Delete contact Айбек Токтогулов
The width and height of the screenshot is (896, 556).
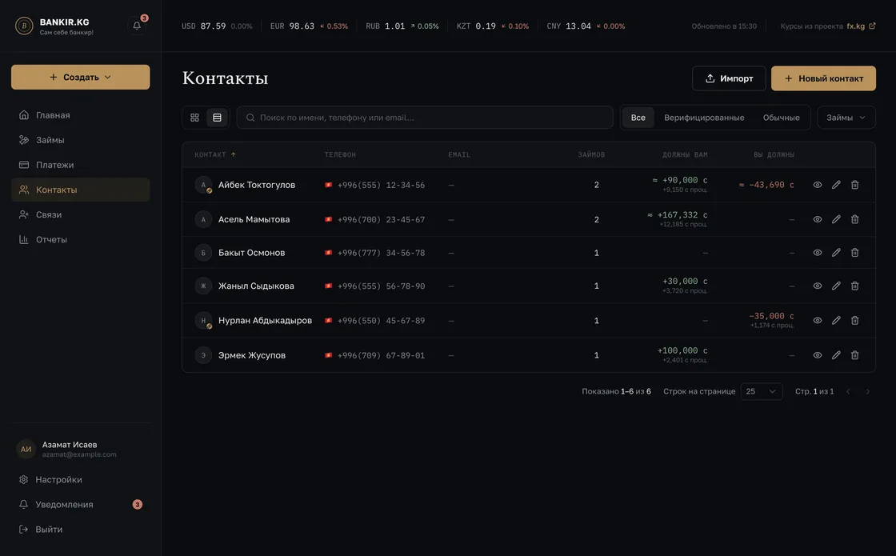point(855,185)
